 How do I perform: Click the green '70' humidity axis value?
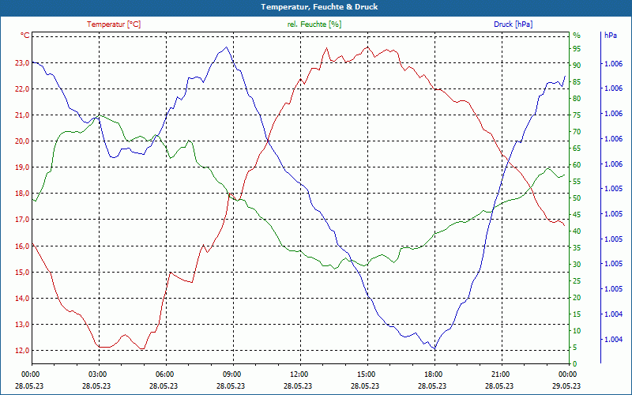[x=577, y=132]
